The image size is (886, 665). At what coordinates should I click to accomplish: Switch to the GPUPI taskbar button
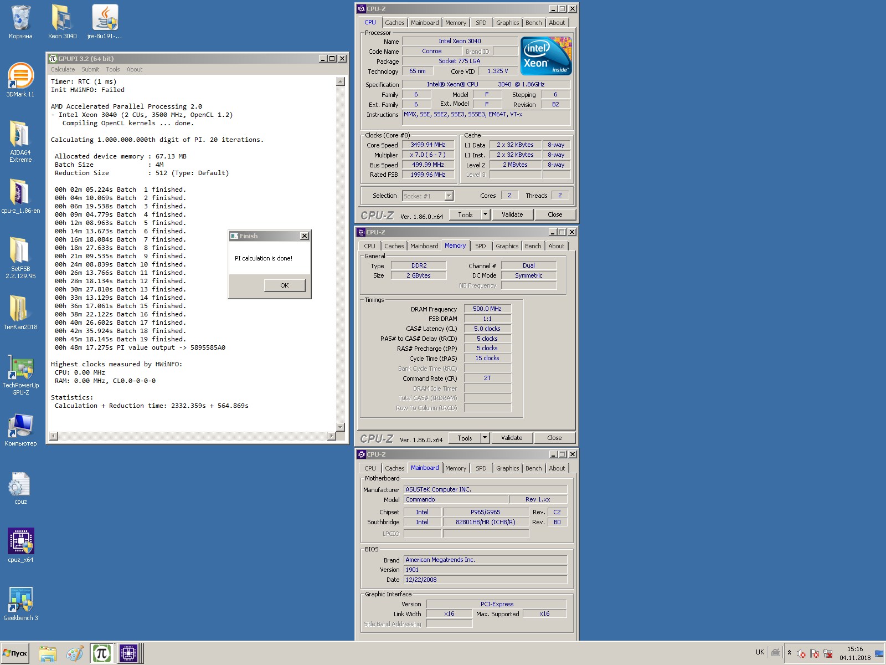click(101, 654)
